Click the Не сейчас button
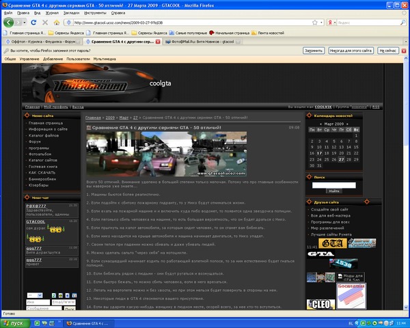410x328 pixels. [388, 51]
